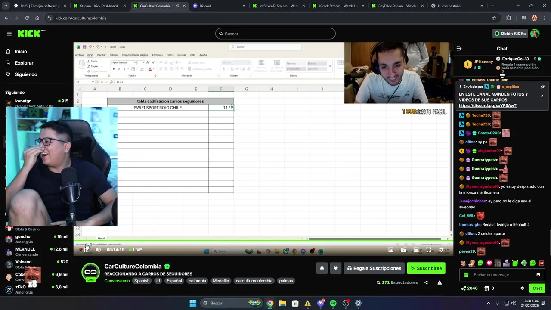
Task: Collapse the chat panel
Action: pos(459,49)
